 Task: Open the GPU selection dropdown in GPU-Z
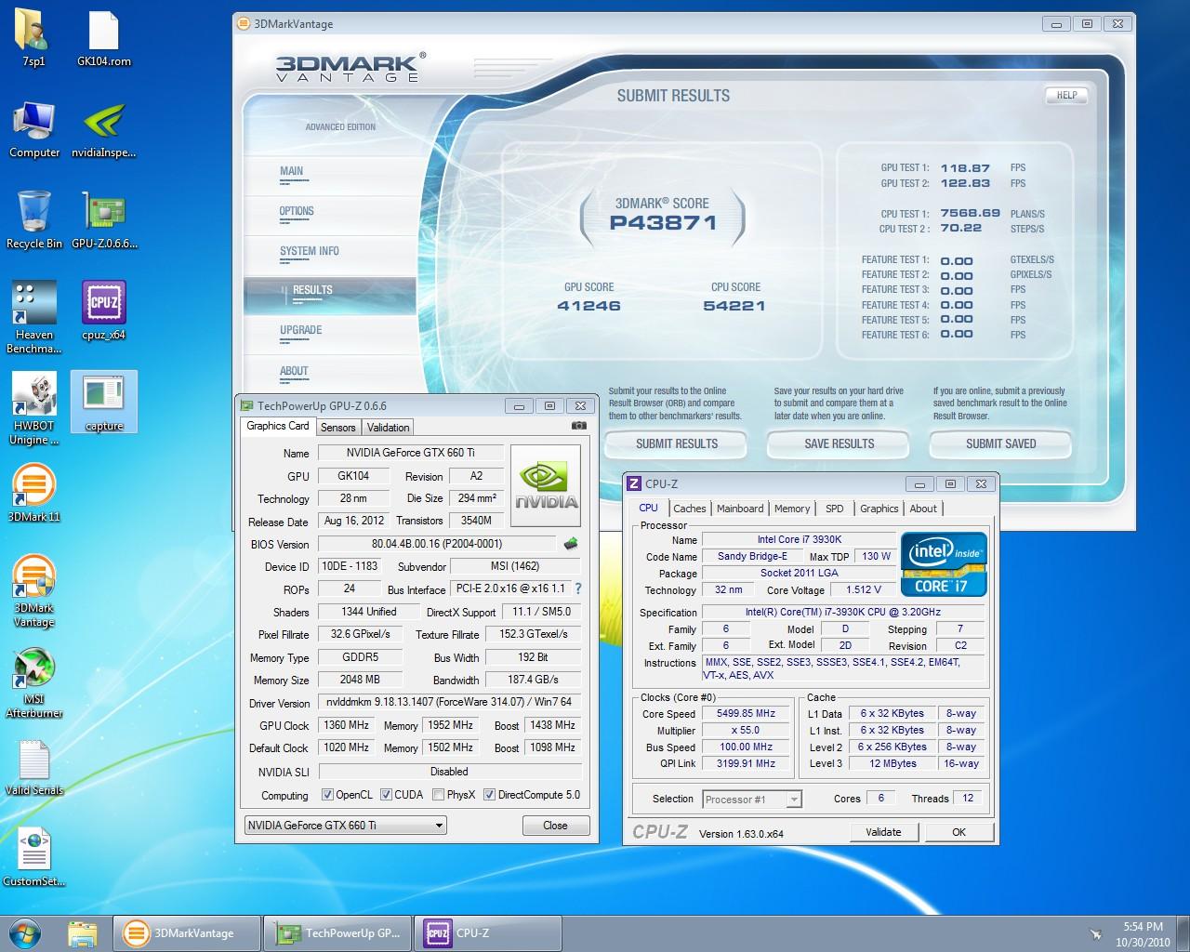pos(346,825)
